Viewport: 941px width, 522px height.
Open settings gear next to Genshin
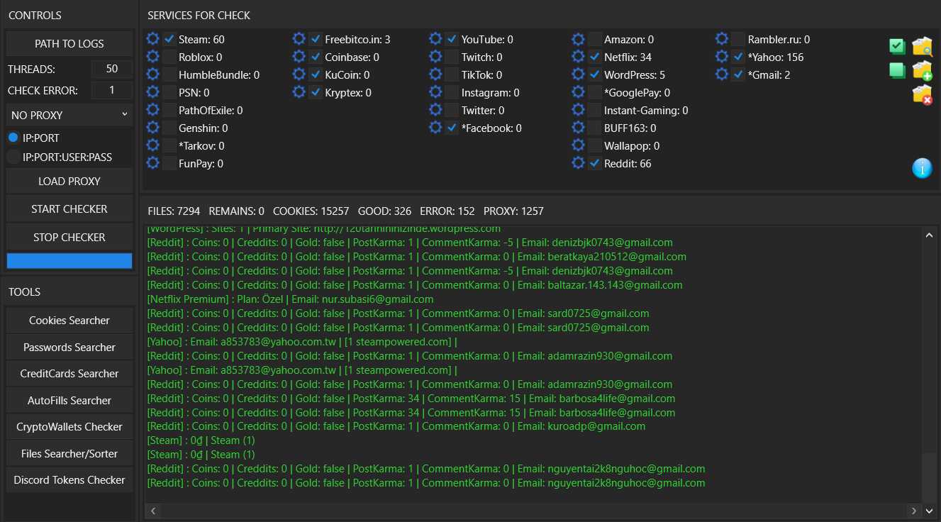[x=152, y=128]
